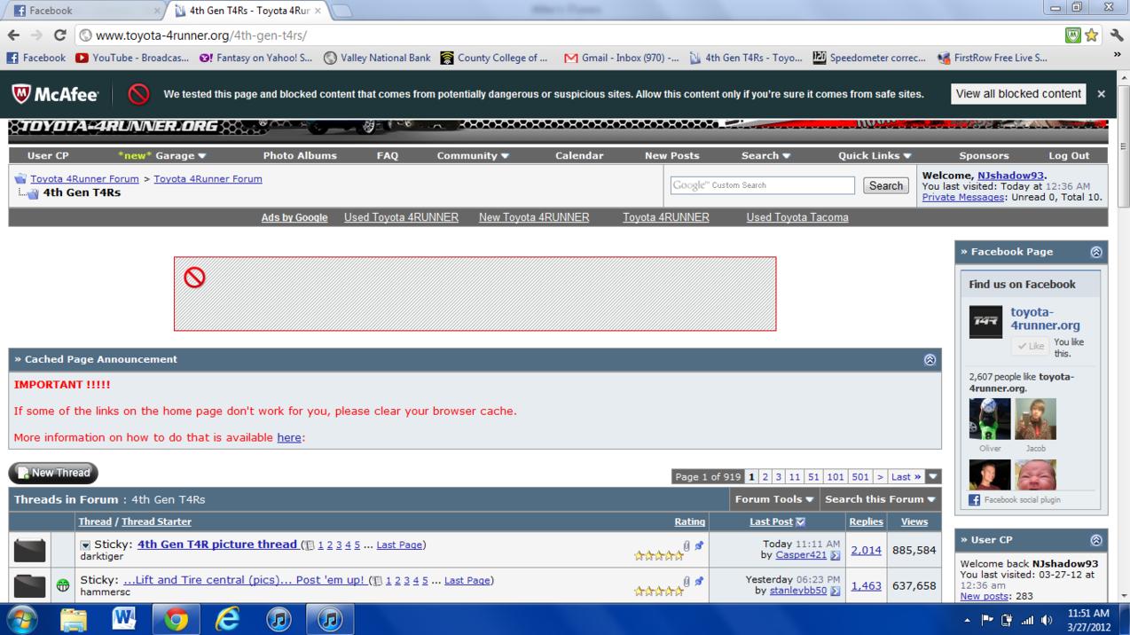Screen dimensions: 1130x635
Task: Collapse the Cached Page Announcement panel
Action: pyautogui.click(x=930, y=359)
